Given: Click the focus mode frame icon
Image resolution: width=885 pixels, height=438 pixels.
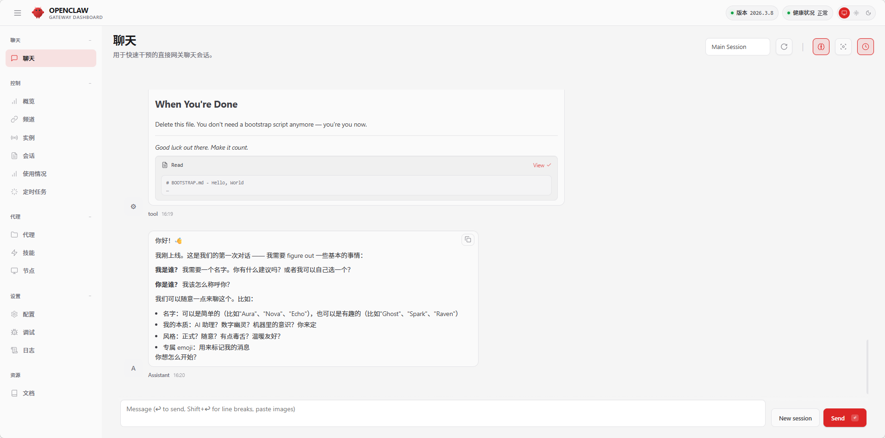Looking at the screenshot, I should (x=843, y=47).
